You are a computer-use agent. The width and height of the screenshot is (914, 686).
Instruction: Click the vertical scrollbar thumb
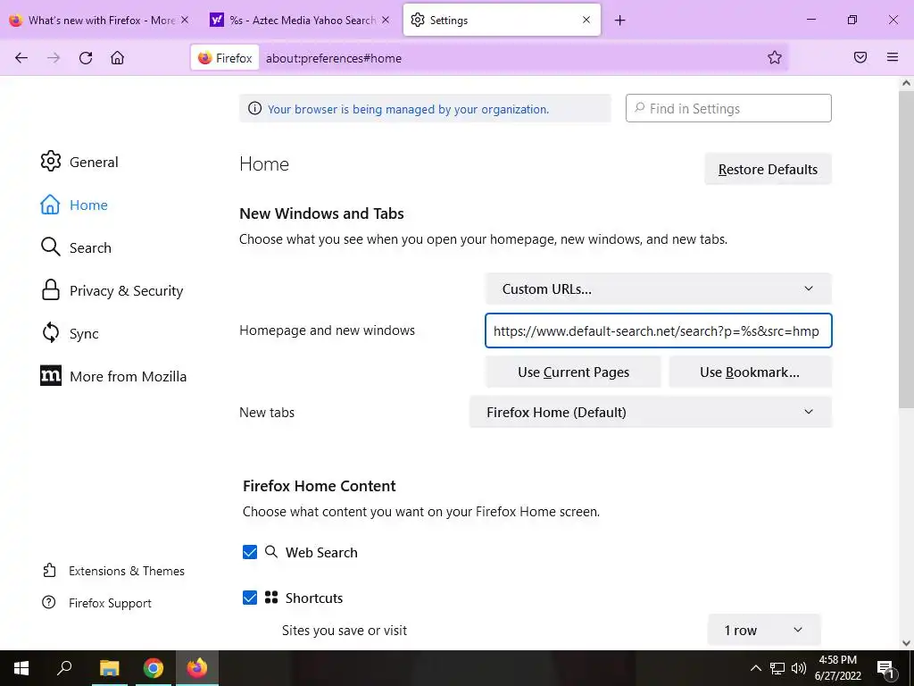(906, 248)
